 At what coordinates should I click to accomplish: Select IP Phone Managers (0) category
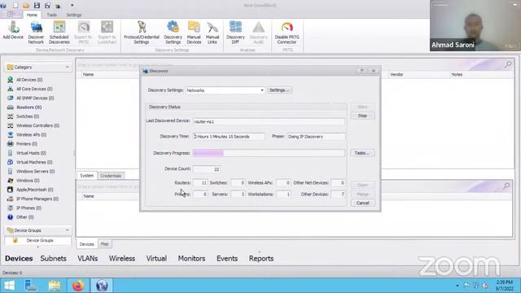(x=37, y=199)
